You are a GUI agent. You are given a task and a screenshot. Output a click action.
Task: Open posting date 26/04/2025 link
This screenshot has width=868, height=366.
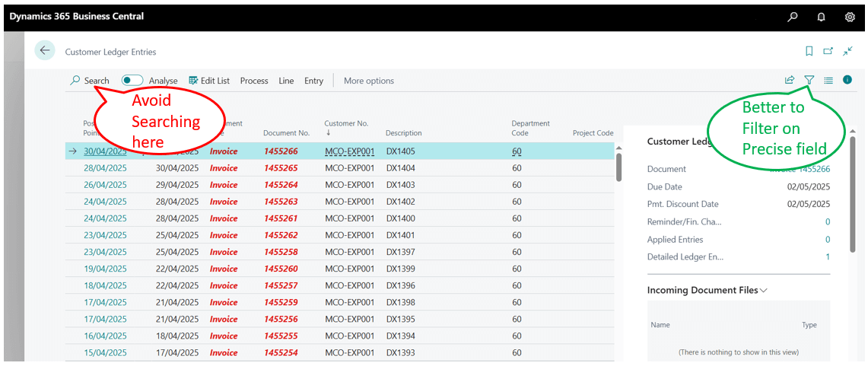click(x=105, y=184)
